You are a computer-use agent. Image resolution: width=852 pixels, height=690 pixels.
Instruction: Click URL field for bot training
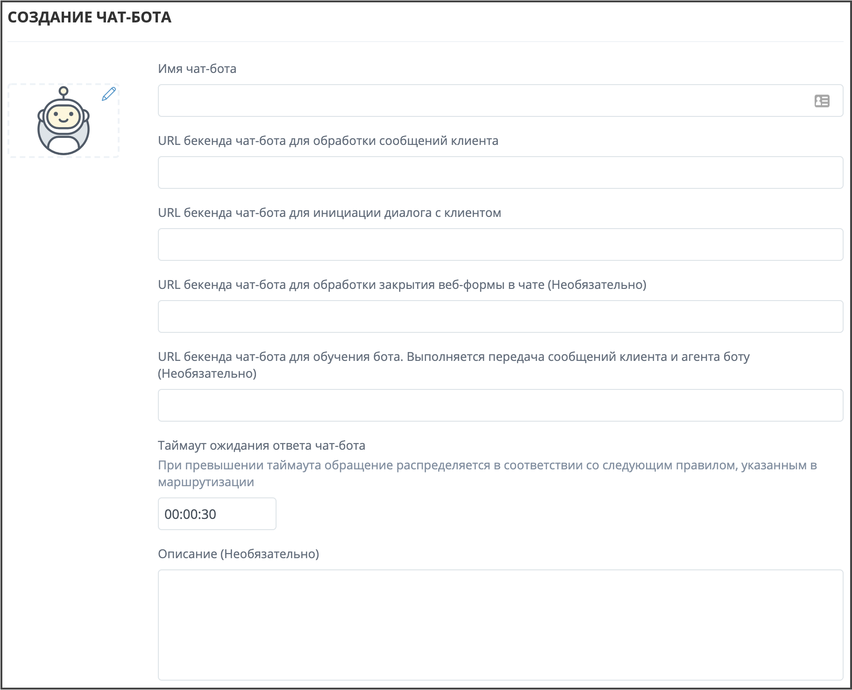[x=500, y=406]
